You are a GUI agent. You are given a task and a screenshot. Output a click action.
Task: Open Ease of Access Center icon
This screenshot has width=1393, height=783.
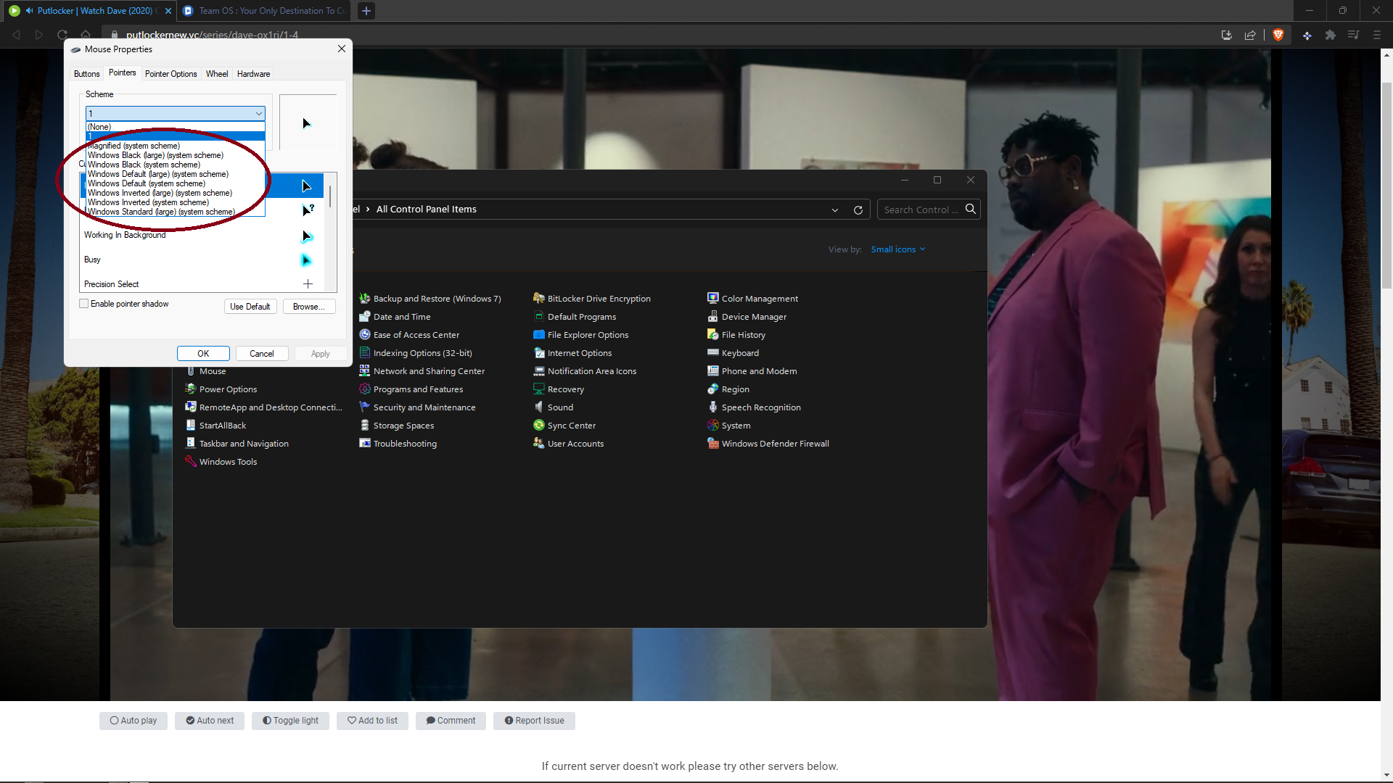click(x=365, y=334)
